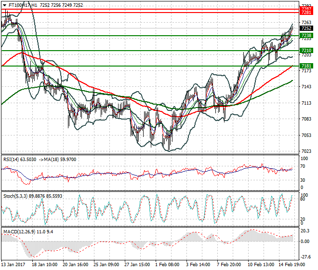Image resolution: width=318 pixels, height=270 pixels.
Task: Click the green 7181 support level label
Action: point(306,66)
